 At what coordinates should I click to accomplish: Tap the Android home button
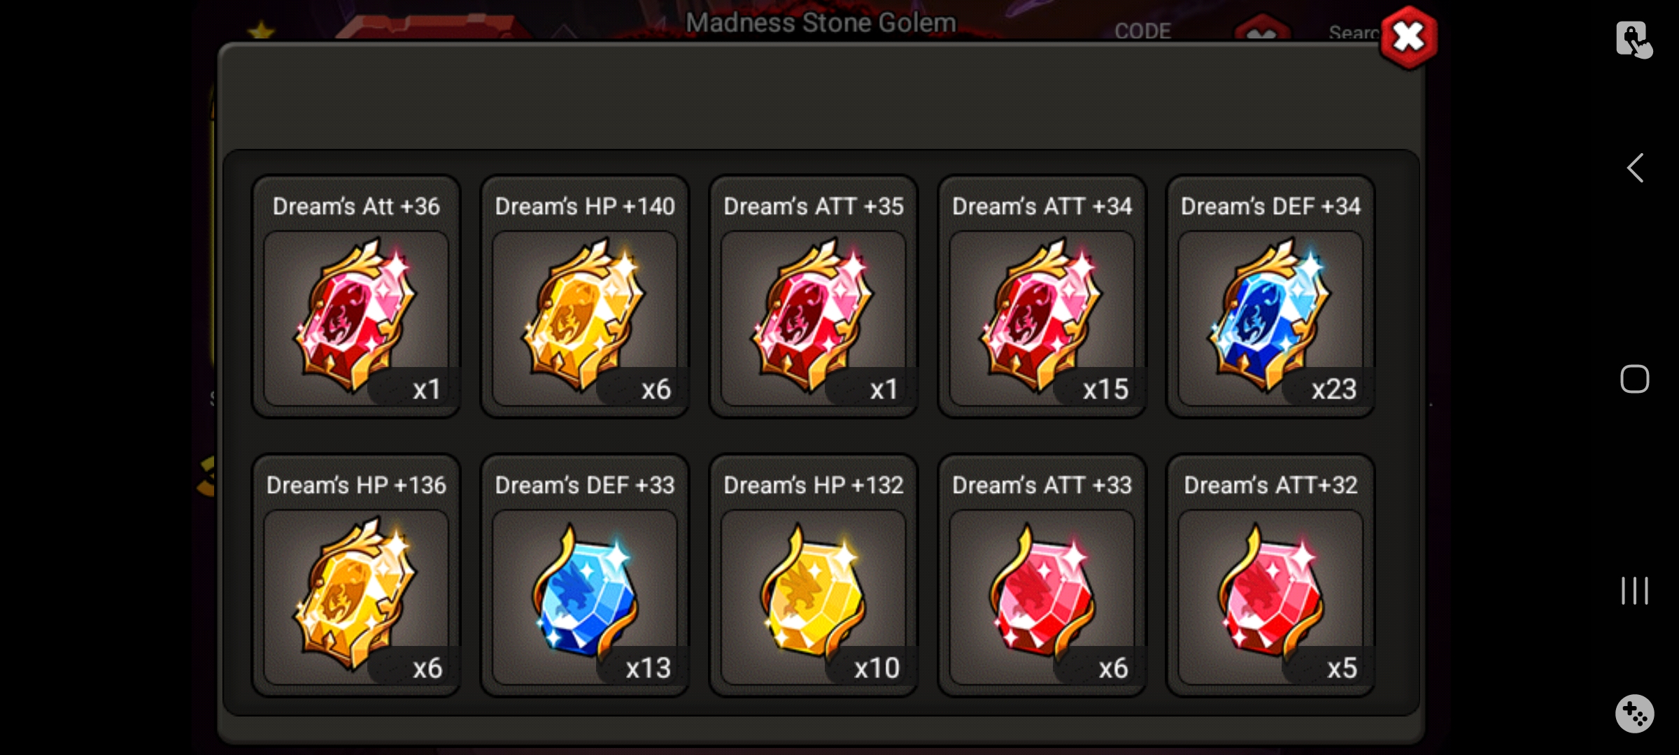(1635, 379)
